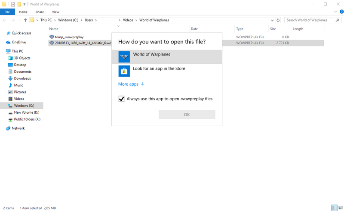The width and height of the screenshot is (344, 211).
Task: Switch to the View ribbon tab
Action: [55, 12]
